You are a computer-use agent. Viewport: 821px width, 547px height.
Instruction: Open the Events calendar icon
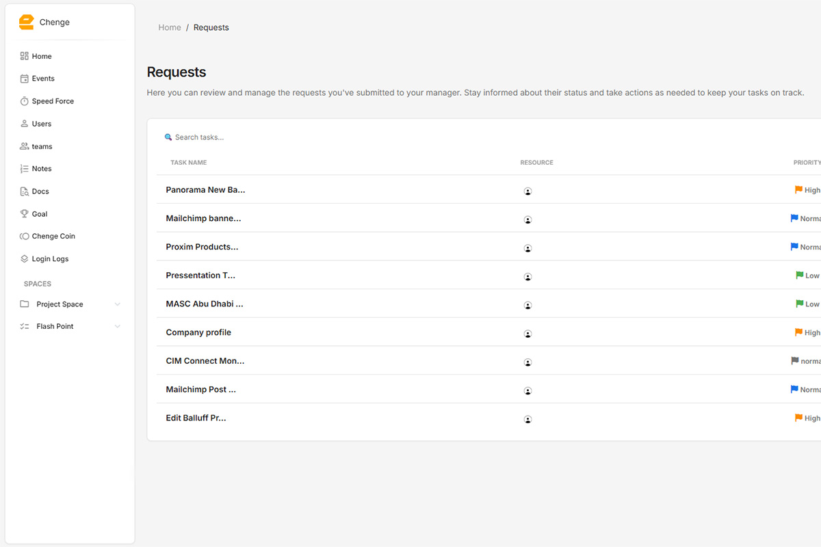25,79
